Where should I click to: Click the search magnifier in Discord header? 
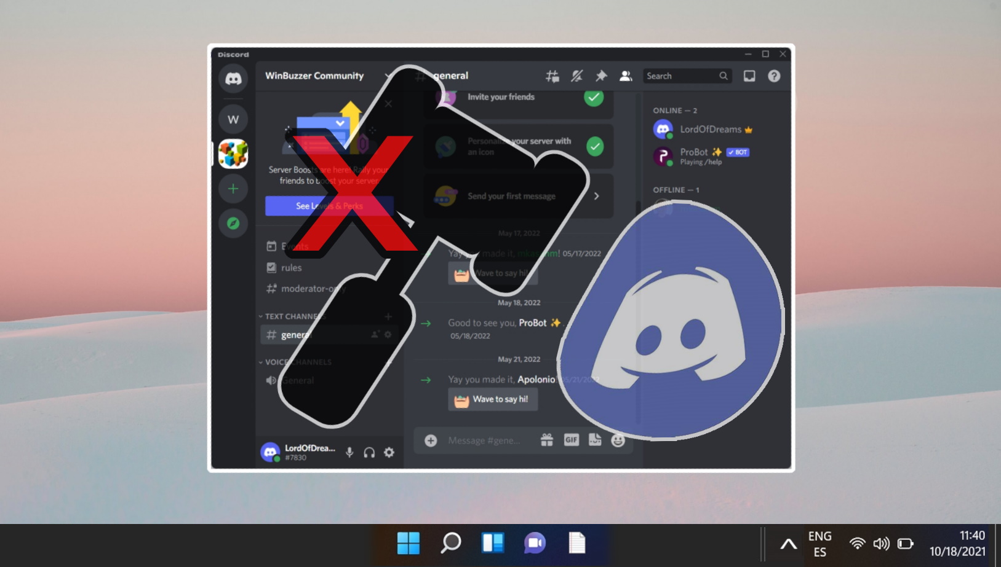click(724, 76)
